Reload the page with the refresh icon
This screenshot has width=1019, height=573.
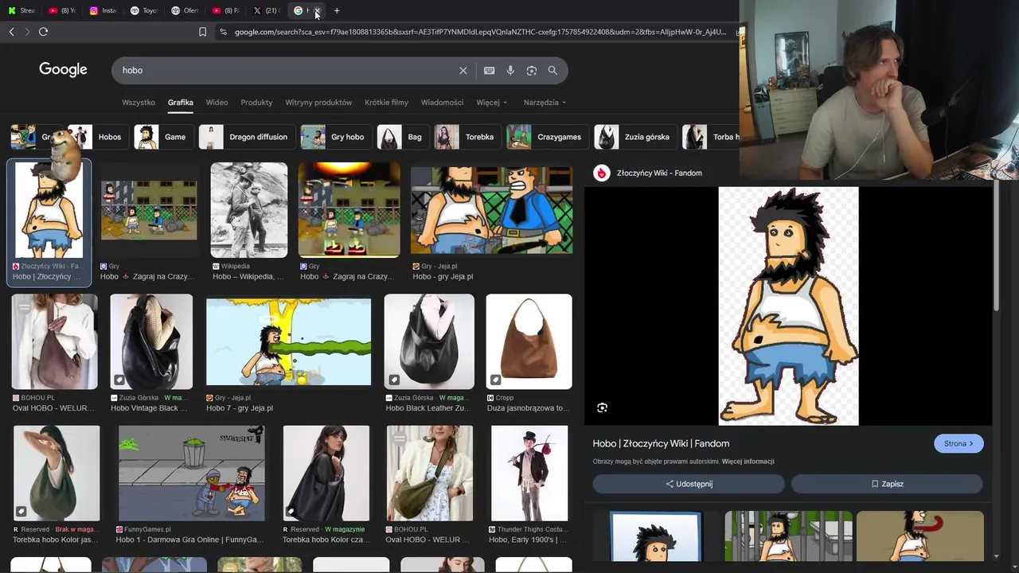point(43,32)
